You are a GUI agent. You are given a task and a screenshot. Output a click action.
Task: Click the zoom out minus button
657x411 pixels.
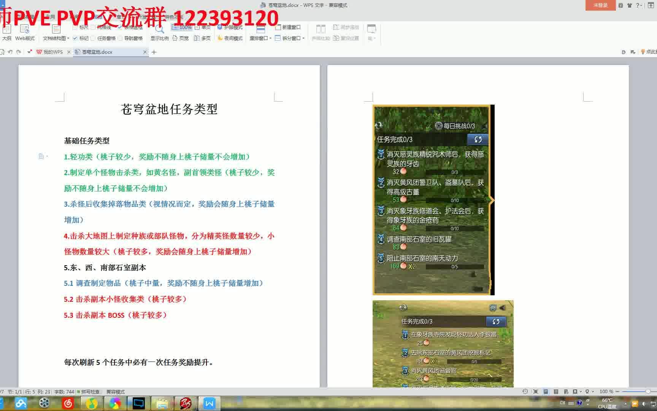pos(617,392)
